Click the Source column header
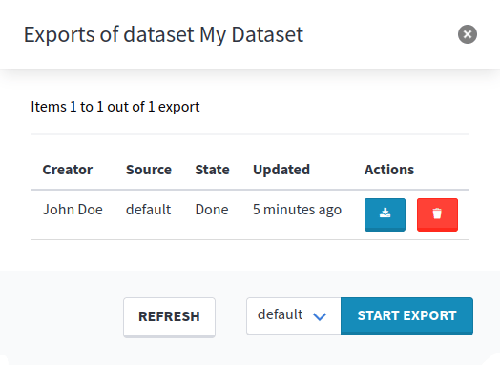This screenshot has height=365, width=500. pos(149,170)
